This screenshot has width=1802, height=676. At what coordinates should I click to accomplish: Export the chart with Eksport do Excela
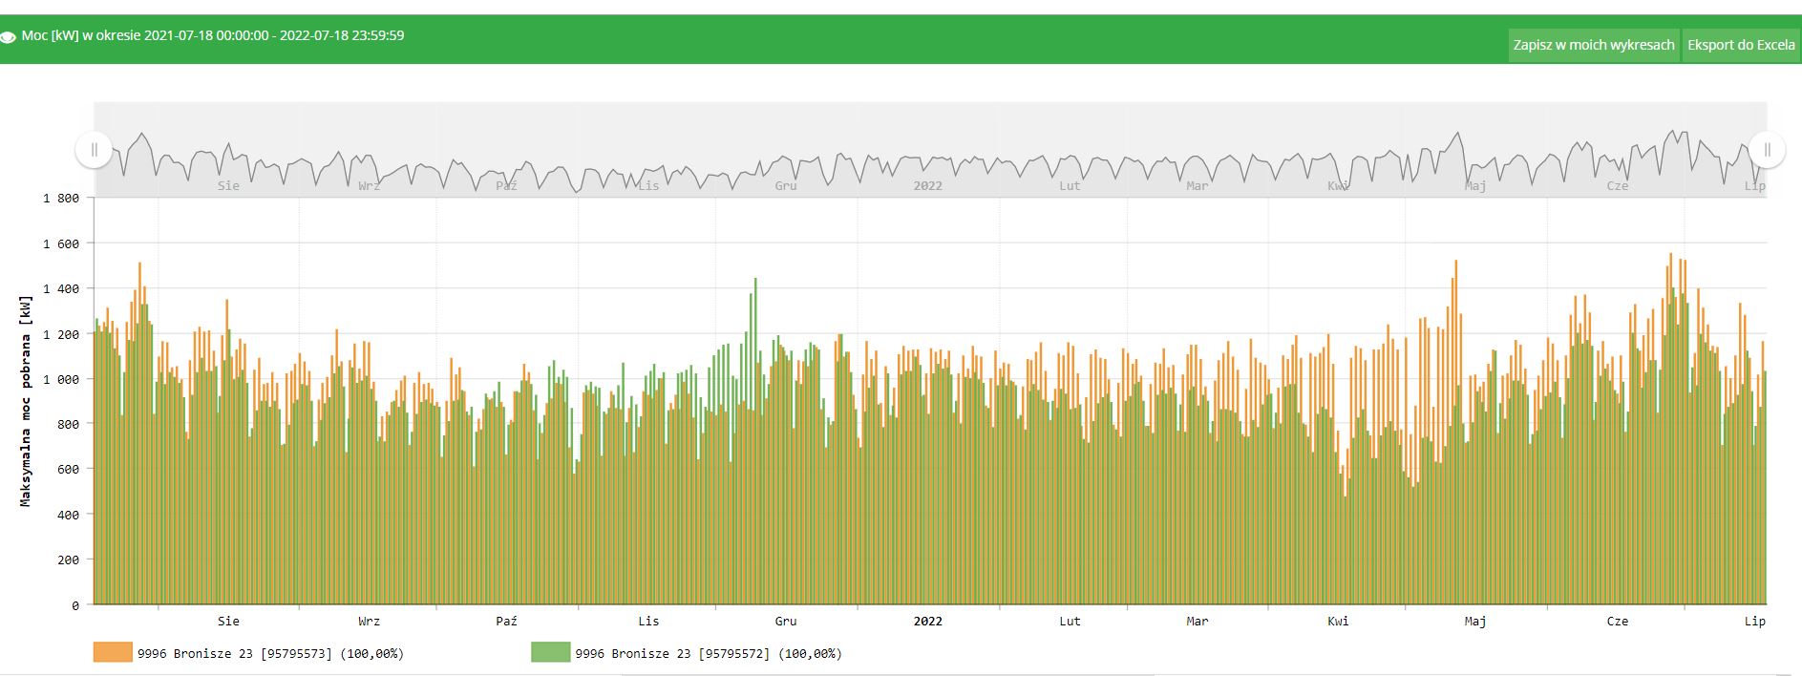click(1741, 45)
